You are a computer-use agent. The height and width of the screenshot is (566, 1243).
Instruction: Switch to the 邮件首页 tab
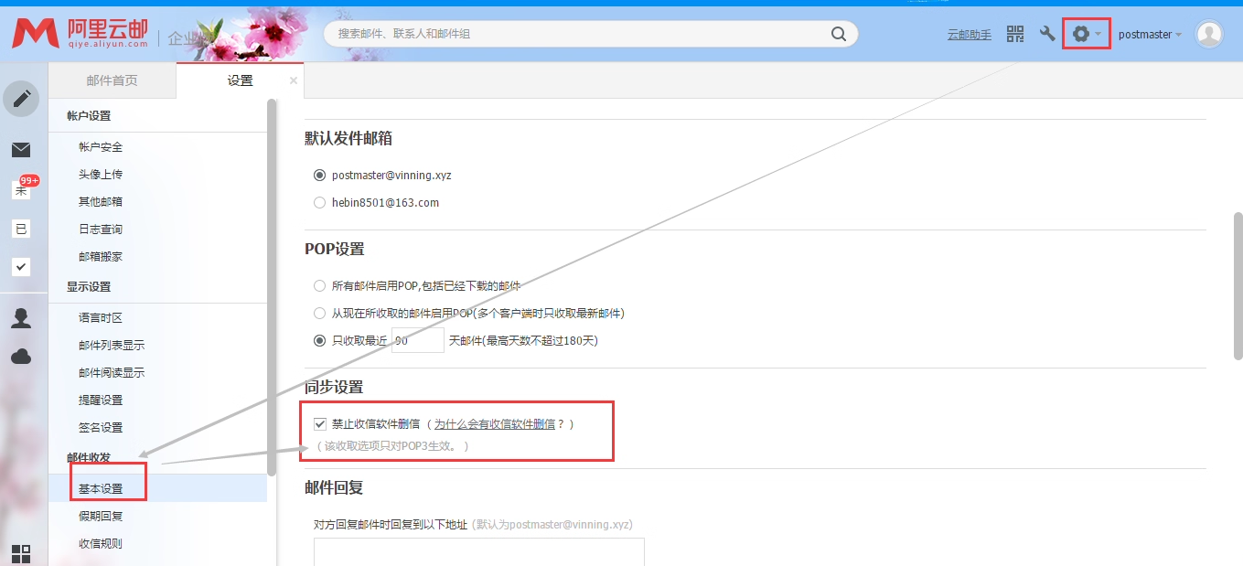click(112, 80)
